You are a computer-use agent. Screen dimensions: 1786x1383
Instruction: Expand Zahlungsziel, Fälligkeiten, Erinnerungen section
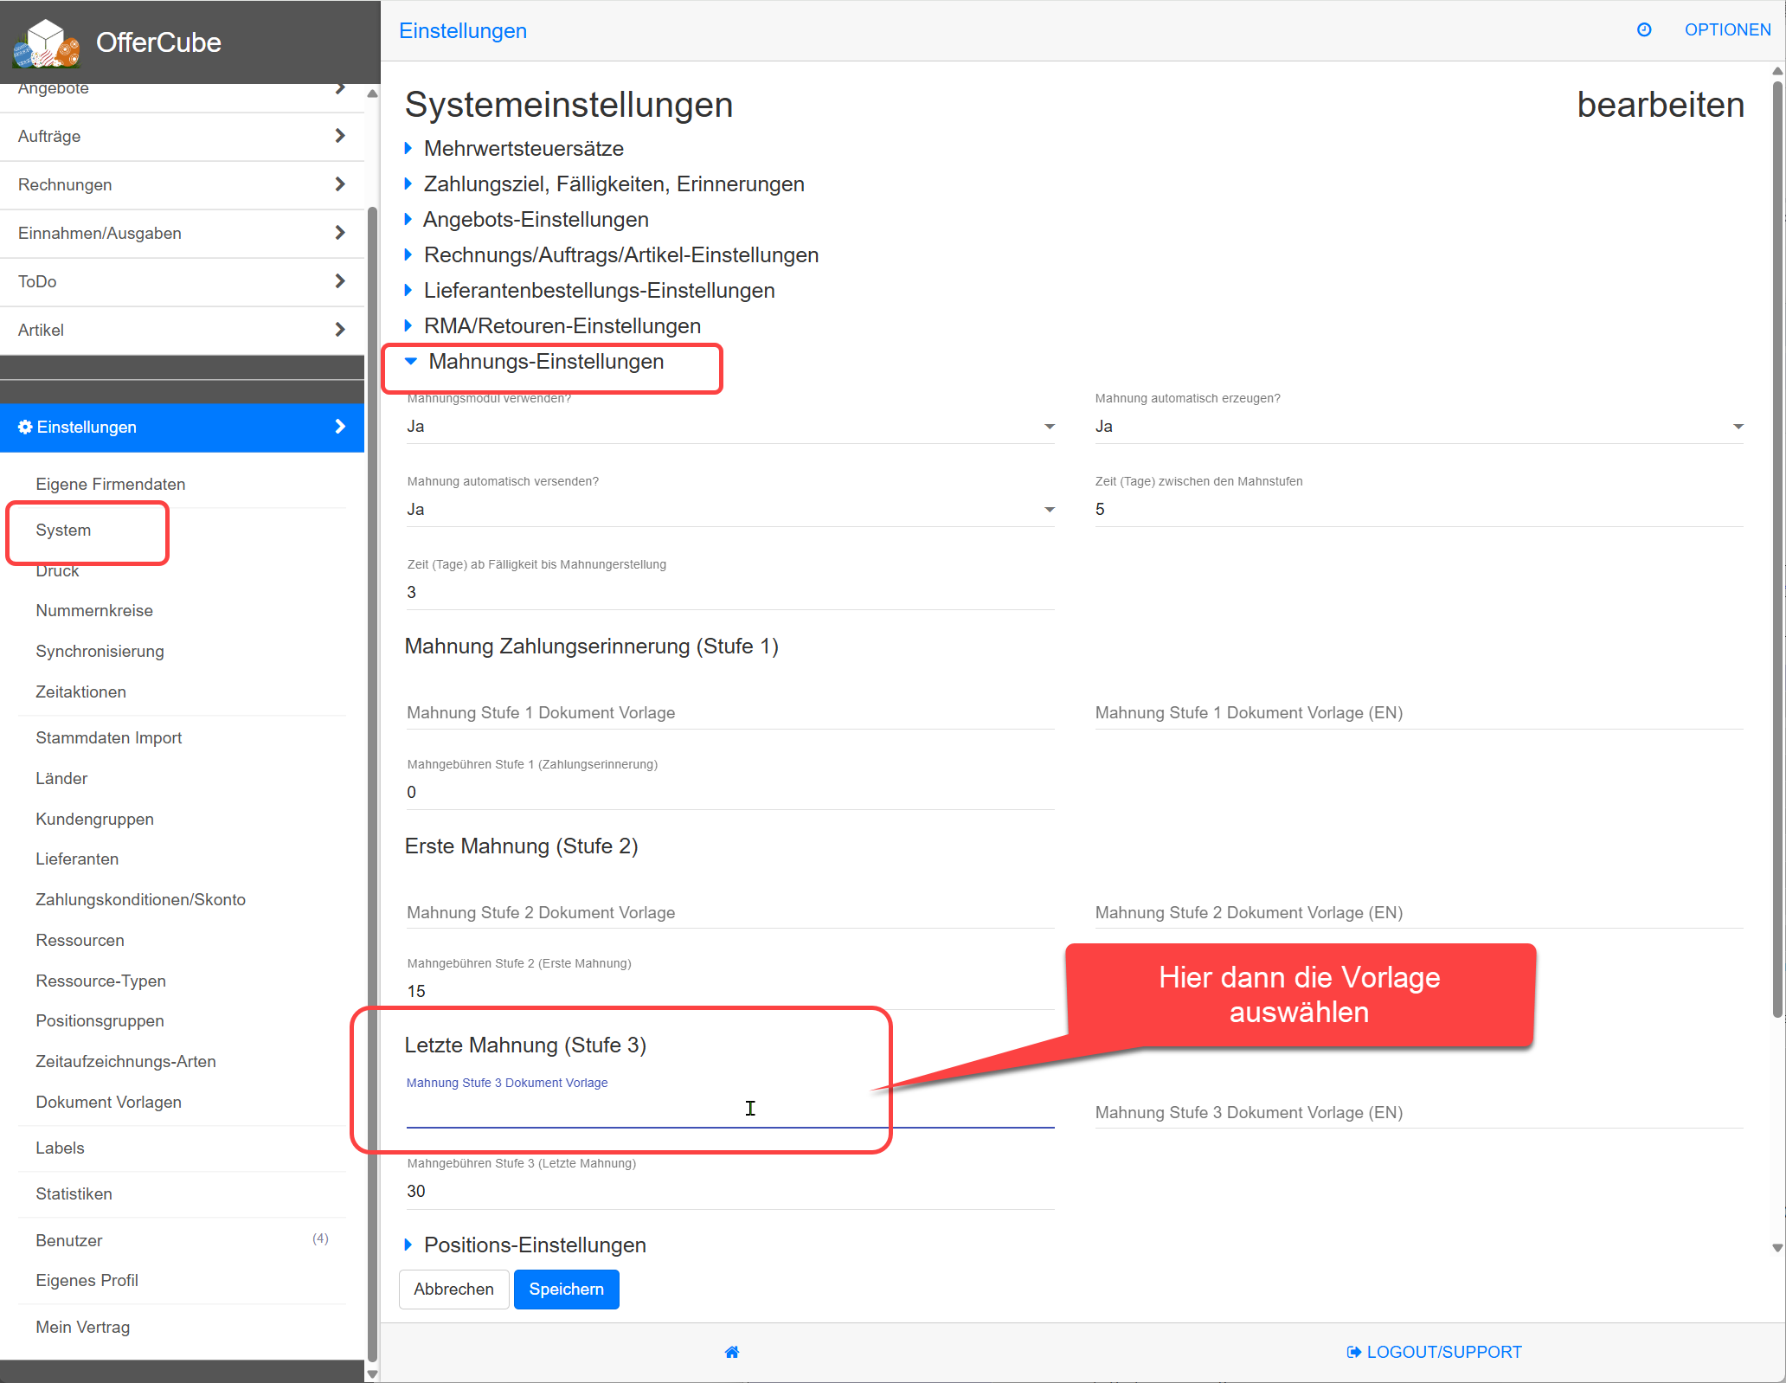coord(605,184)
